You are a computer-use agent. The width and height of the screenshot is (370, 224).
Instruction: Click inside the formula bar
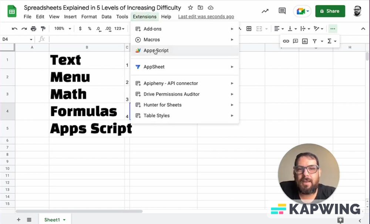(111, 39)
